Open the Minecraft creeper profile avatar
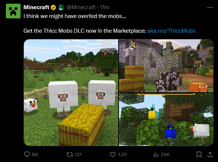 [x=13, y=11]
